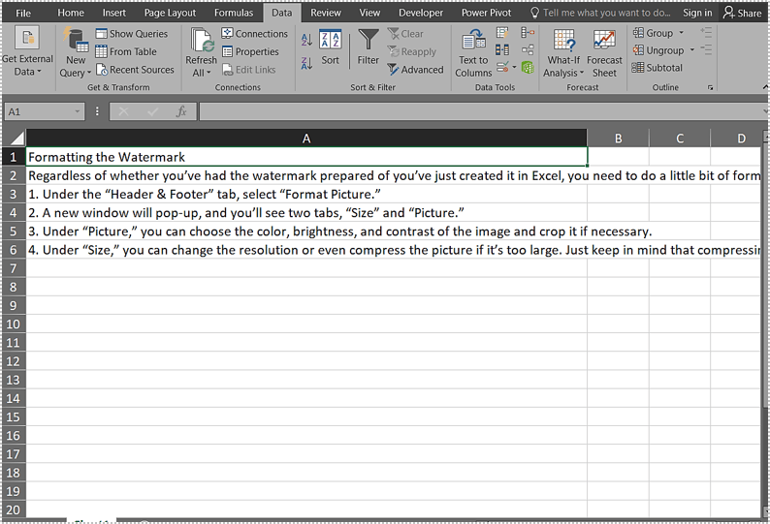Select row 4 header

[14, 212]
